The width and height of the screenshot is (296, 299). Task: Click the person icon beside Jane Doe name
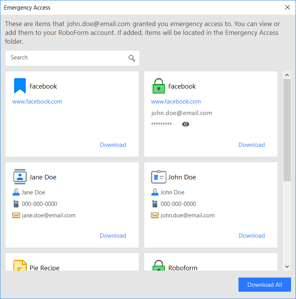tap(16, 192)
